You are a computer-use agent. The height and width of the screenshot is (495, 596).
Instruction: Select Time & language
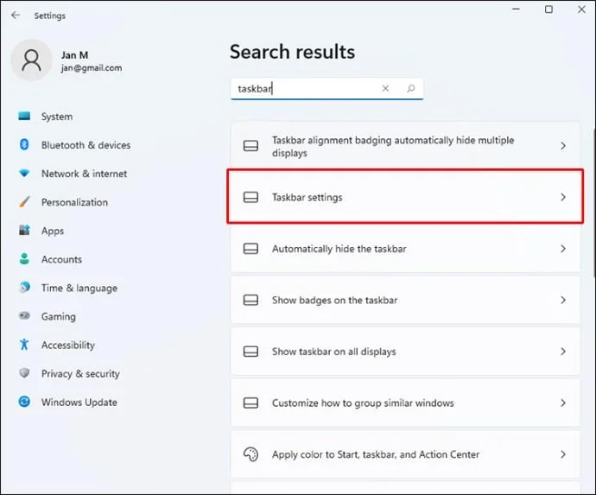(x=79, y=288)
